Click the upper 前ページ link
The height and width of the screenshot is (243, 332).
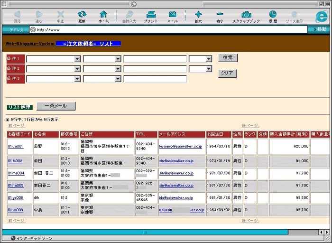[16, 126]
